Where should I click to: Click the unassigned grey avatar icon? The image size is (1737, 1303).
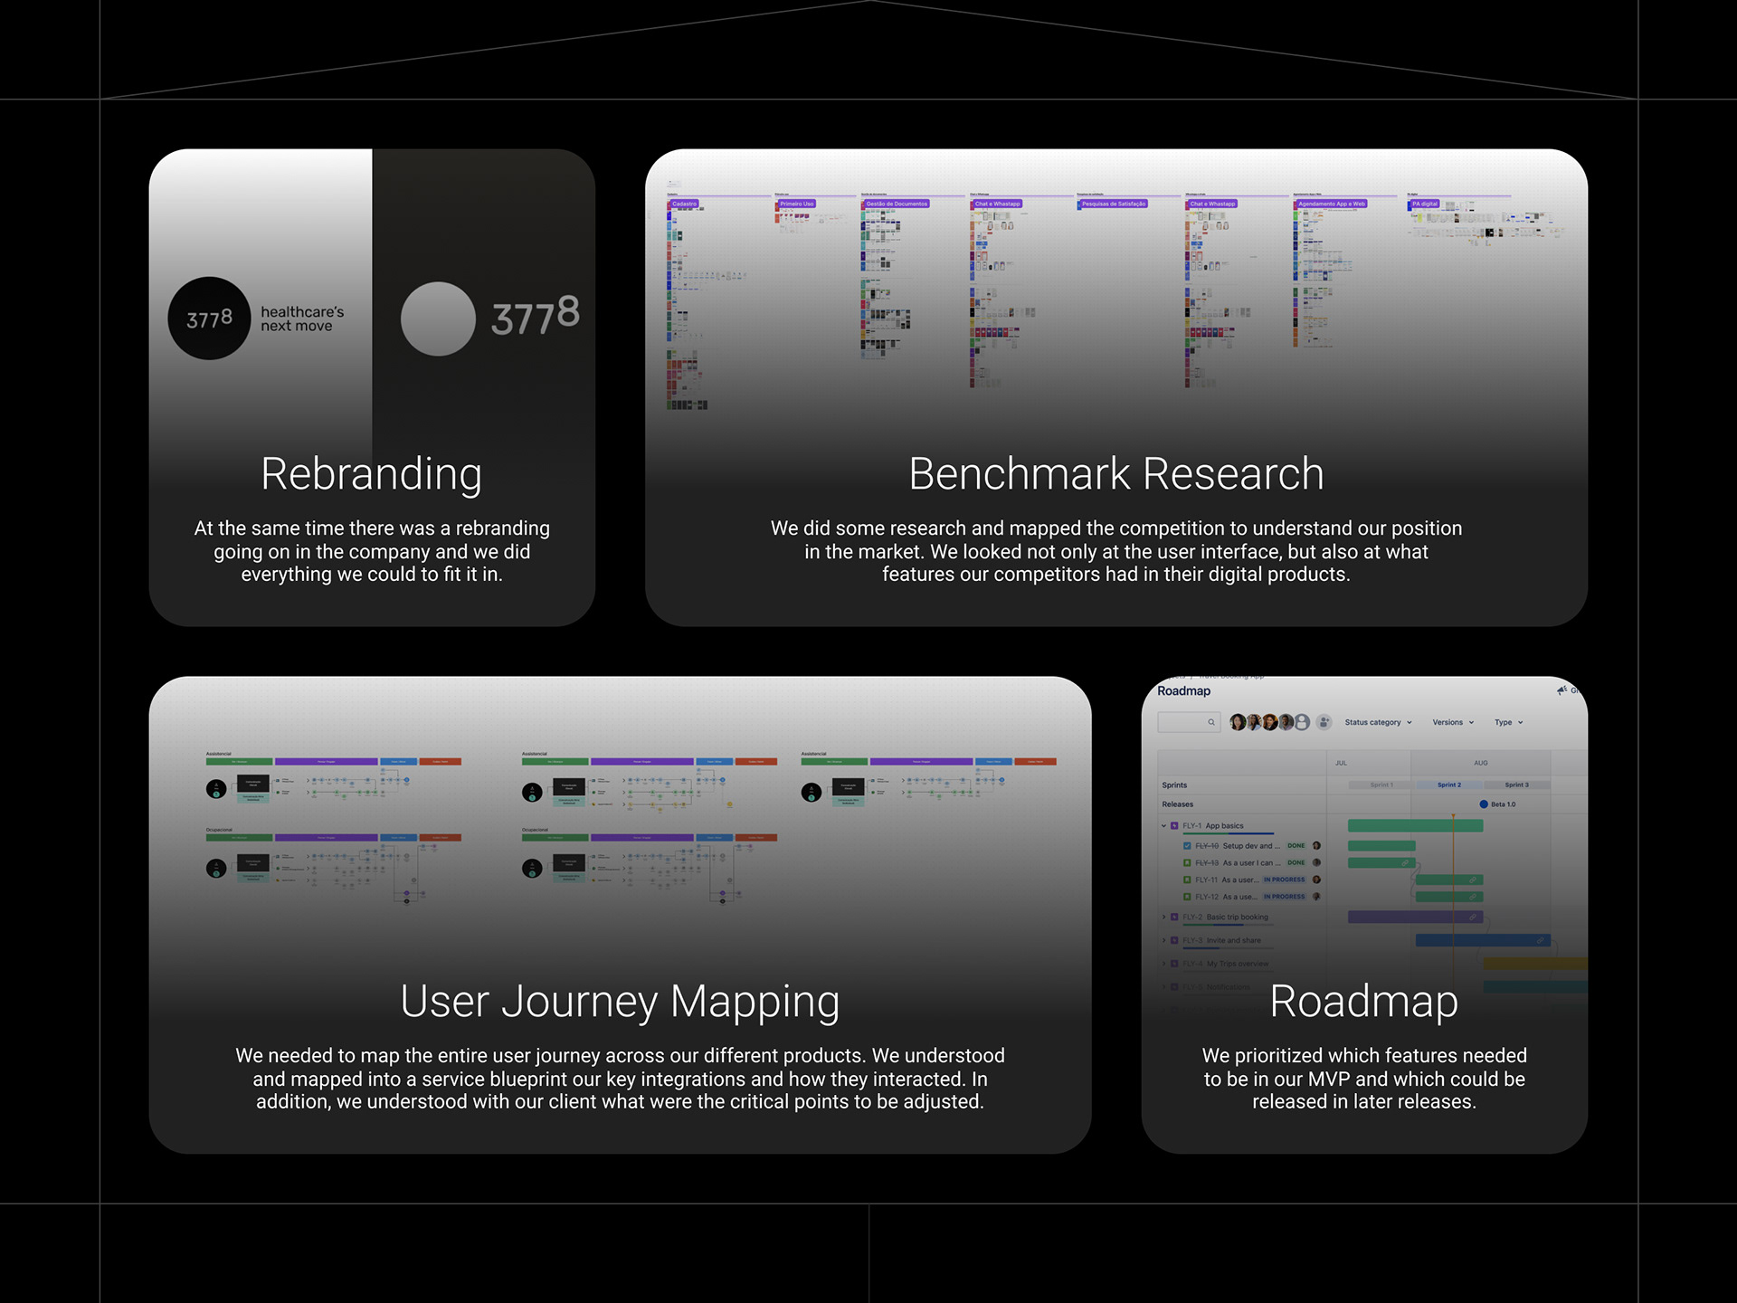pyautogui.click(x=1303, y=722)
